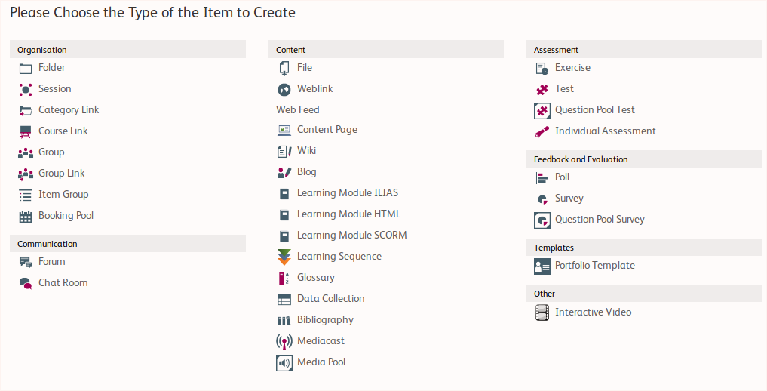Click the Question Pool Test icon
The image size is (767, 391).
pos(542,110)
